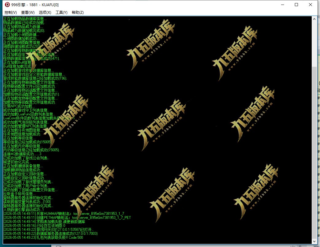Select log line 内功等级信息已经加载成功(15005)
The height and width of the screenshot is (247, 320).
pos(31,150)
